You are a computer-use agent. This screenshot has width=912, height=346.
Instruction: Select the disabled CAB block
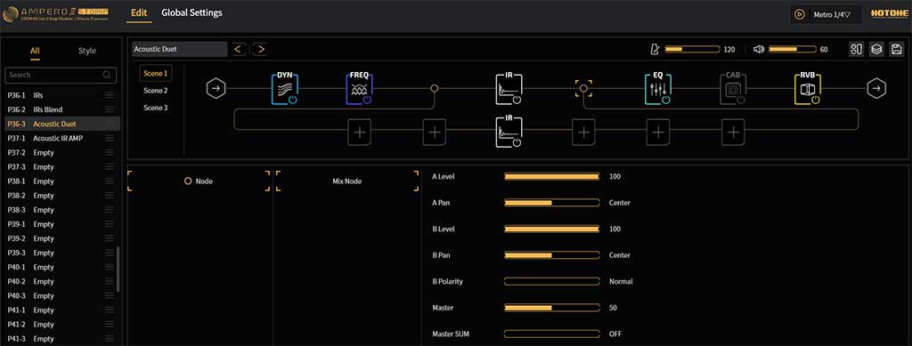click(x=733, y=89)
